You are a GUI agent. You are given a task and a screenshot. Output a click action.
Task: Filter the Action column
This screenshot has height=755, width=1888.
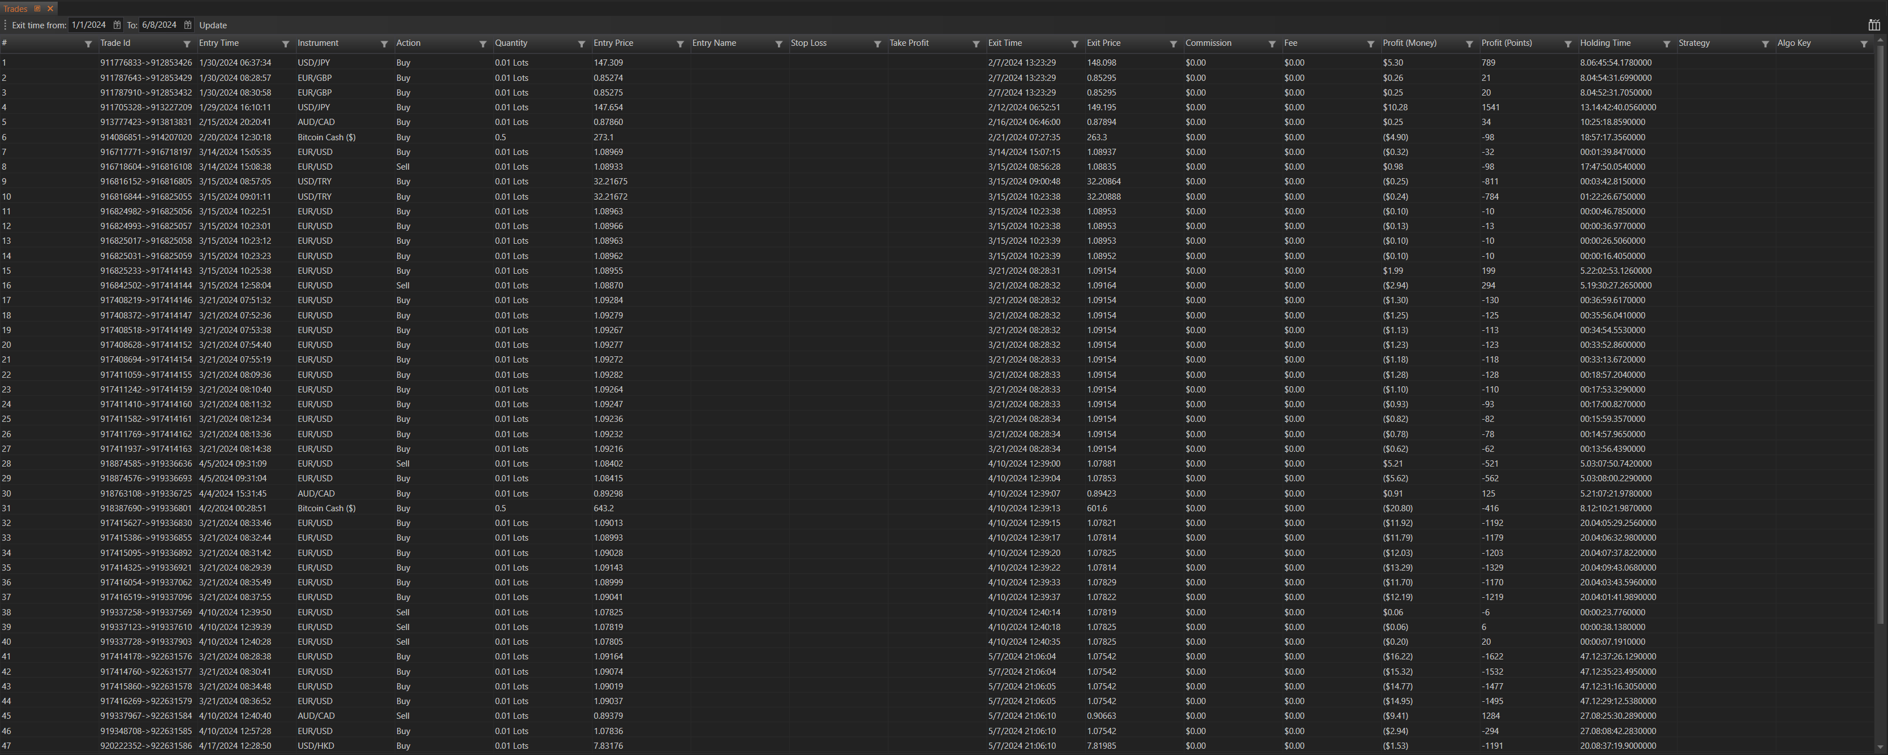(x=482, y=44)
